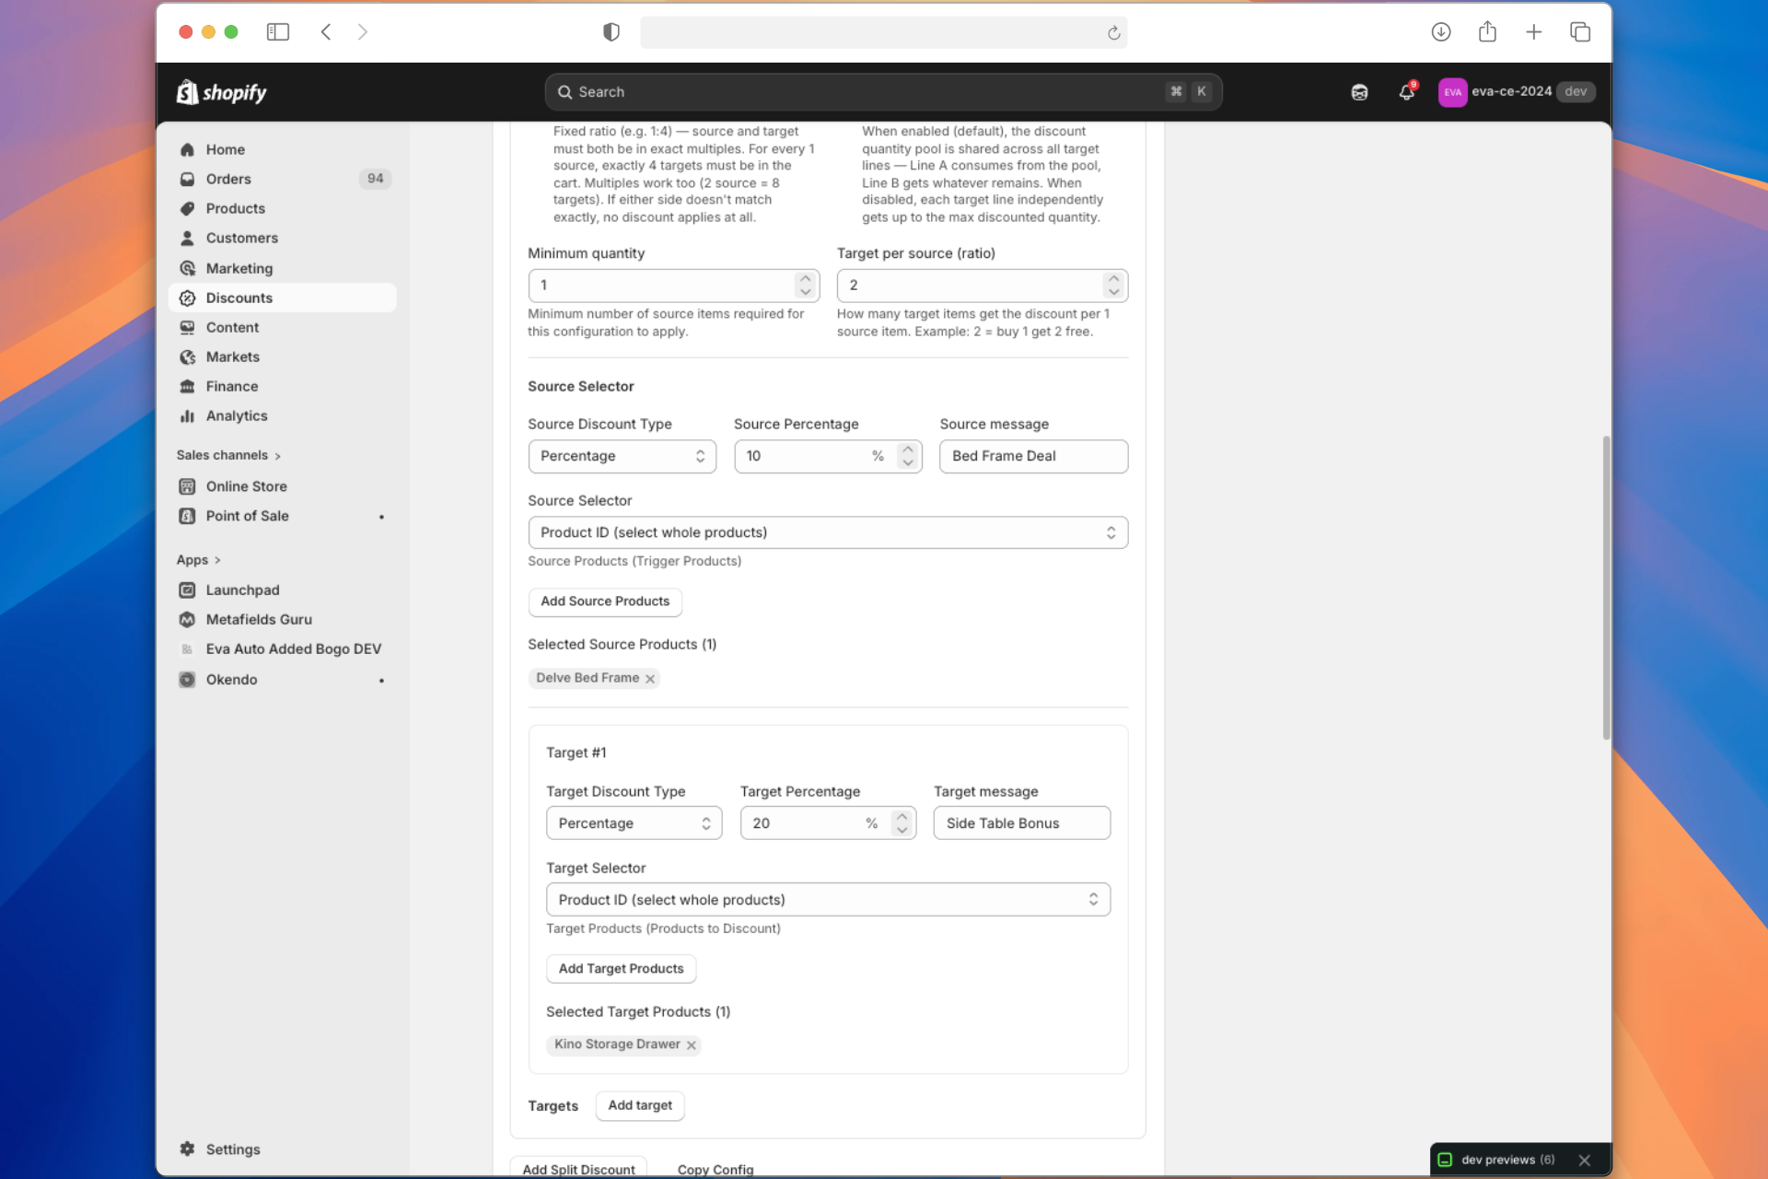This screenshot has height=1179, width=1768.
Task: Increase Target per source ratio with stepper
Action: point(1113,279)
